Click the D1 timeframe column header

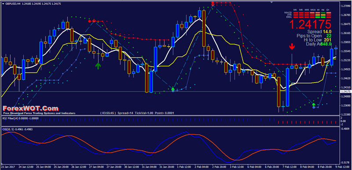coord(328,10)
